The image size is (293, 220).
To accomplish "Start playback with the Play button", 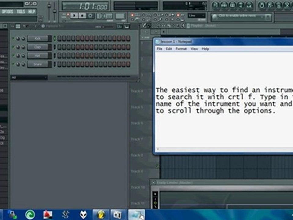I will [x=74, y=16].
